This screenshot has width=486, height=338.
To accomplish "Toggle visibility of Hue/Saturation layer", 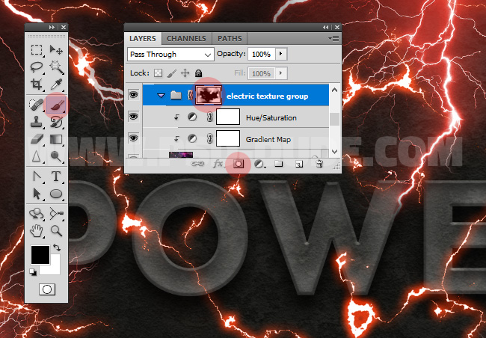I will 134,117.
